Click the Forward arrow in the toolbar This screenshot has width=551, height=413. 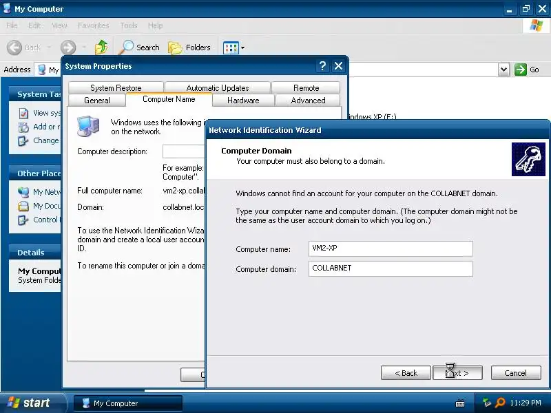coord(68,47)
